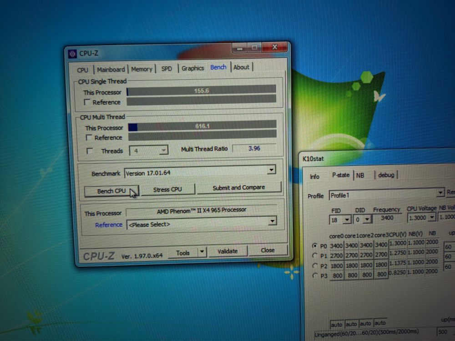Viewport: 455px width, 341px height.
Task: Start the Stress CPU test
Action: [168, 190]
